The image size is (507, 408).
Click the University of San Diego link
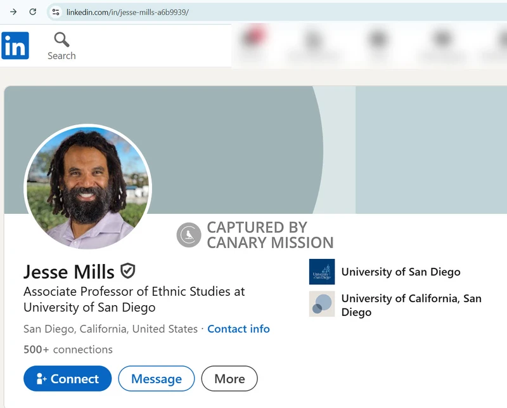pos(401,272)
